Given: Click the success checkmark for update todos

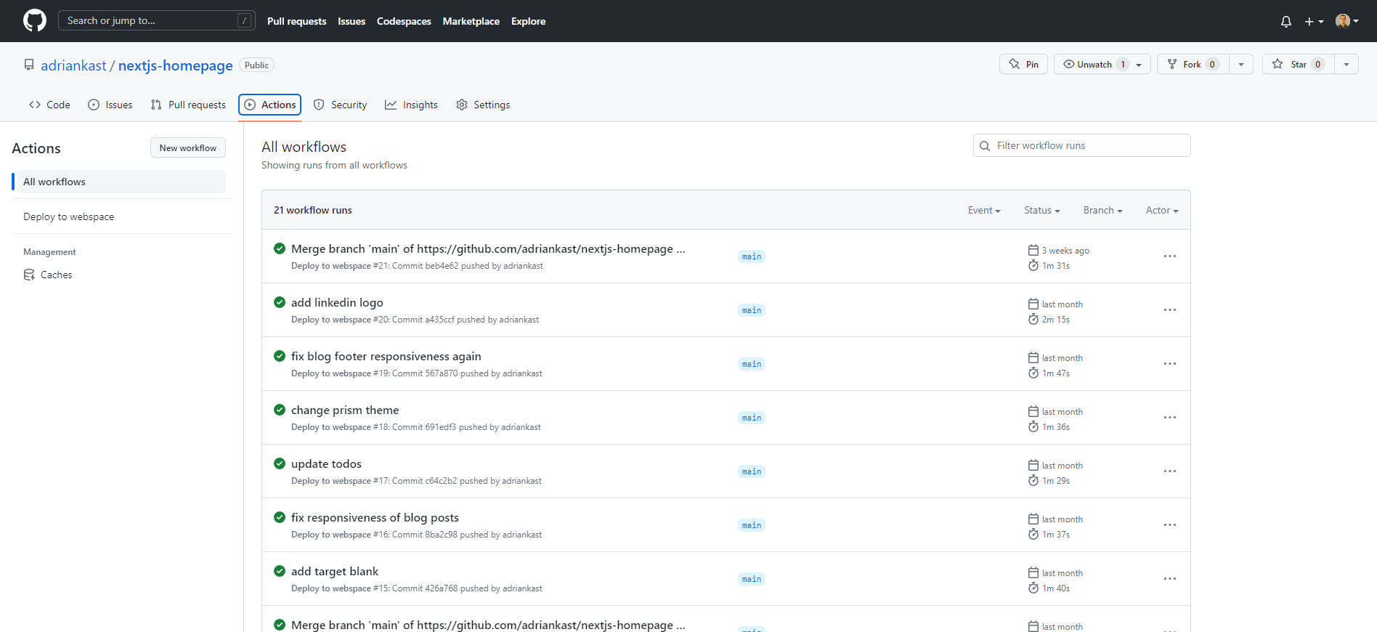Looking at the screenshot, I should [280, 463].
